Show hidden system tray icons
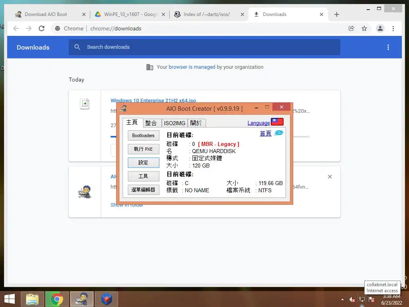The width and height of the screenshot is (409, 307). [x=342, y=299]
